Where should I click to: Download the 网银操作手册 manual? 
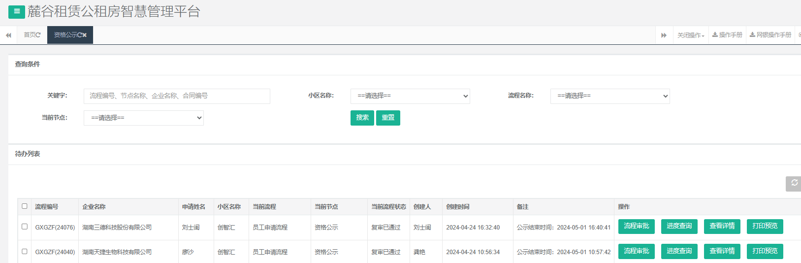click(x=770, y=35)
